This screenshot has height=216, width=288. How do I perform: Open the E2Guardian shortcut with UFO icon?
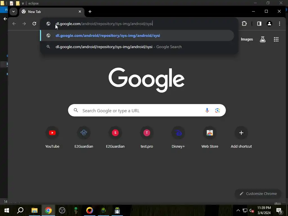point(84,137)
